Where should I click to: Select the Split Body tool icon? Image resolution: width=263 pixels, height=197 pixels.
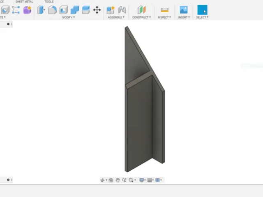pyautogui.click(x=86, y=10)
